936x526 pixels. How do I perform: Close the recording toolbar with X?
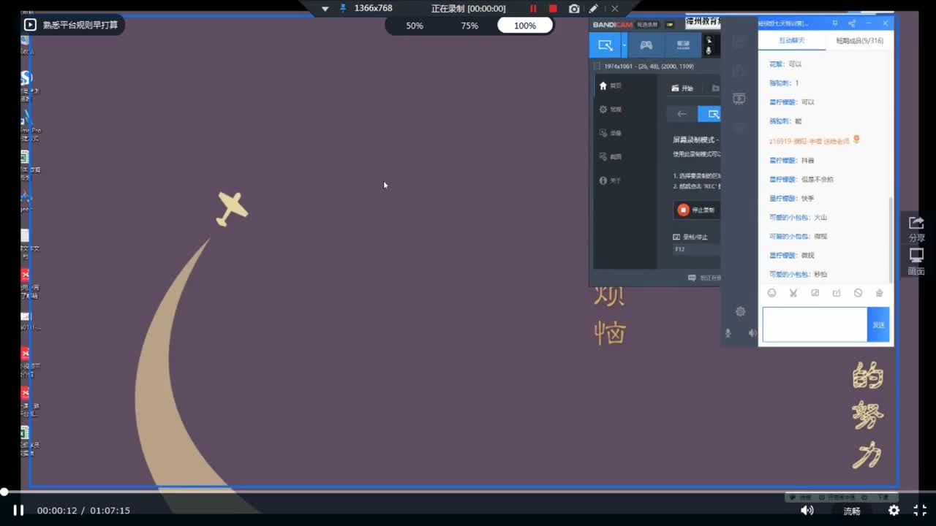pyautogui.click(x=615, y=9)
